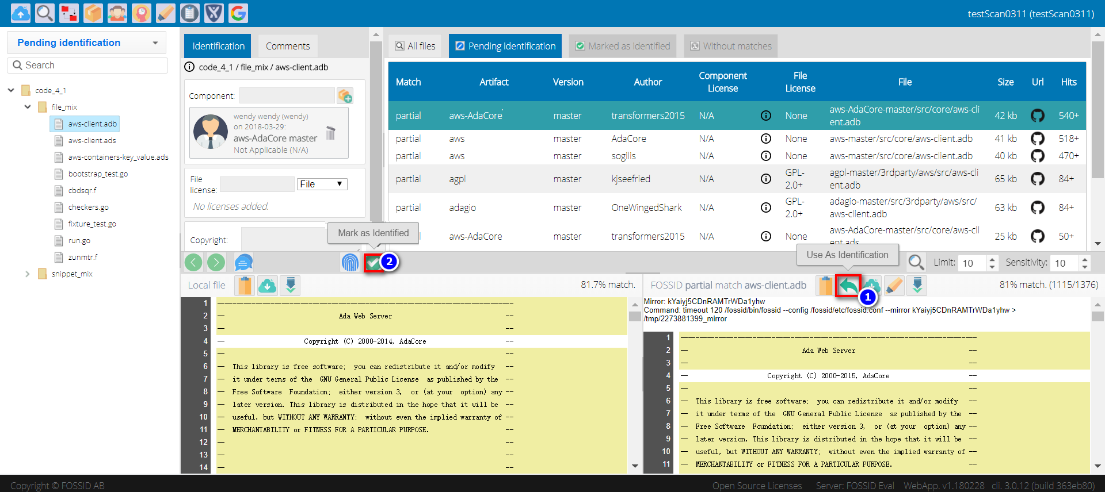Open the Without matches tab
Image resolution: width=1105 pixels, height=492 pixels.
tap(731, 46)
